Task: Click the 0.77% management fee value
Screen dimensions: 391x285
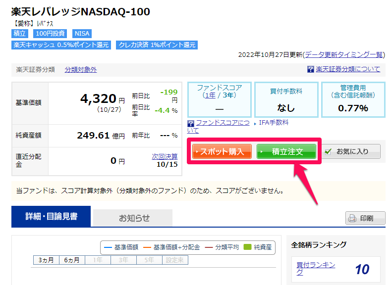Action: [x=353, y=108]
